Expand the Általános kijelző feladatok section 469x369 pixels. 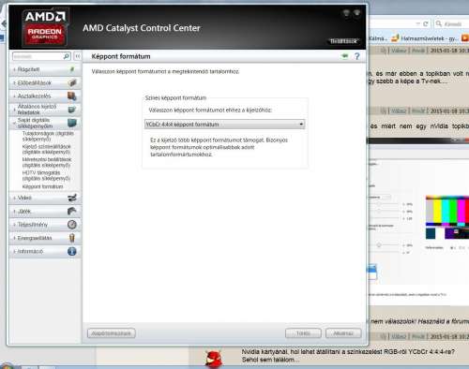tap(45, 110)
